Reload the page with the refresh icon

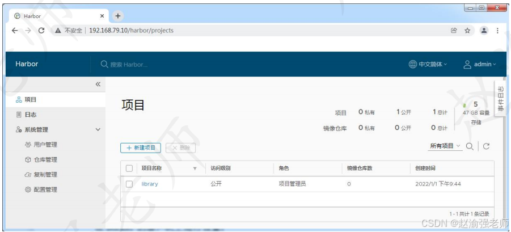pos(41,31)
